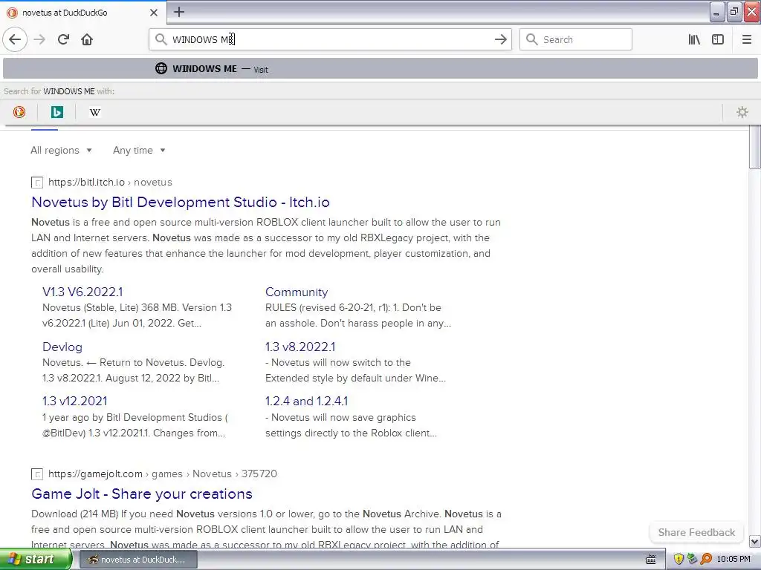Open the Library toolbar icon
This screenshot has width=761, height=570.
(694, 39)
